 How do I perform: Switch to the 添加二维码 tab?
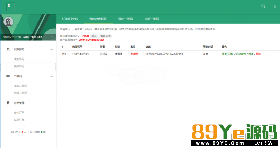(125, 19)
